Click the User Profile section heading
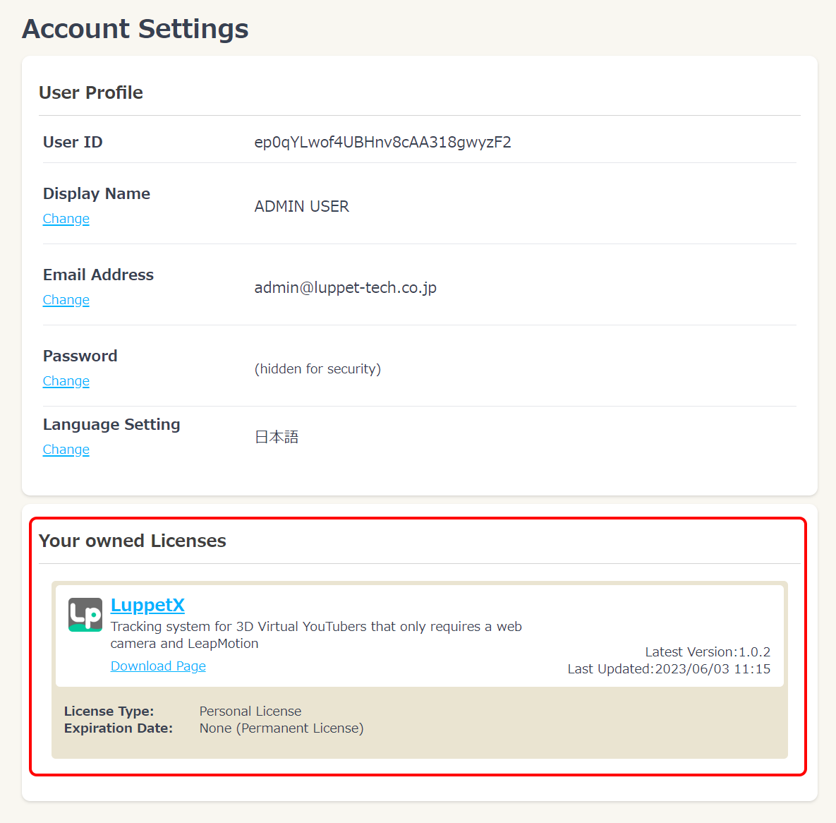 (91, 92)
